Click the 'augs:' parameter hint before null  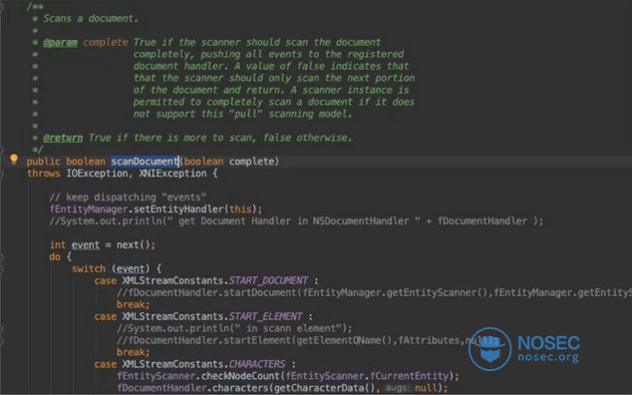[x=398, y=388]
